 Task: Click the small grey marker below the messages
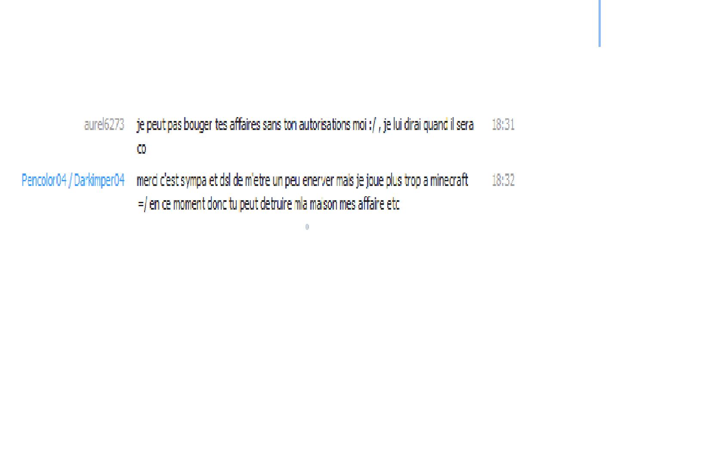[x=307, y=227]
